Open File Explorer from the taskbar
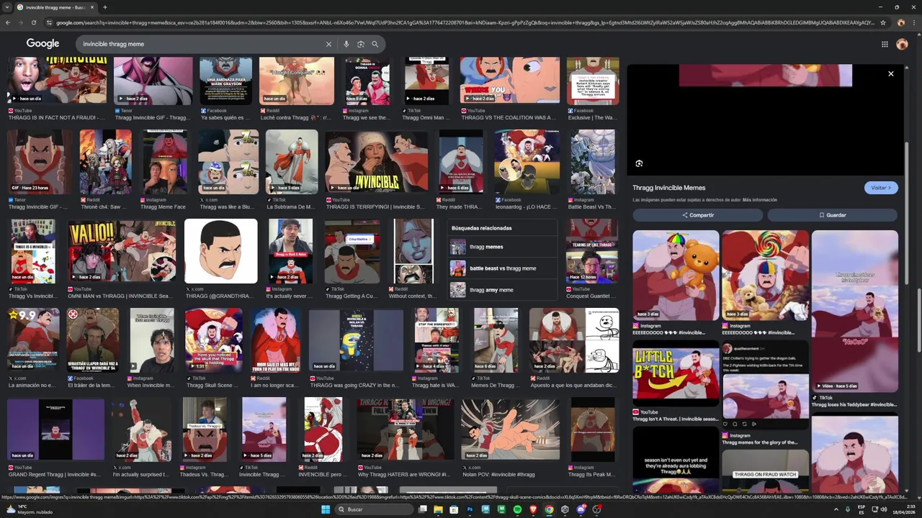Viewport: 922px width, 518px height. click(437, 509)
